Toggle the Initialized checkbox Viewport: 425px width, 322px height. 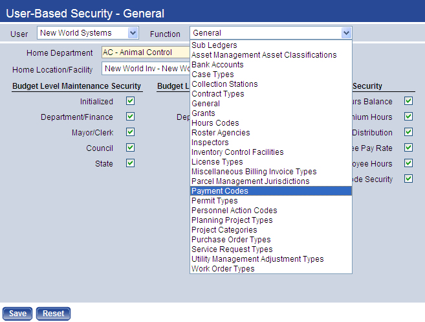[x=130, y=101]
